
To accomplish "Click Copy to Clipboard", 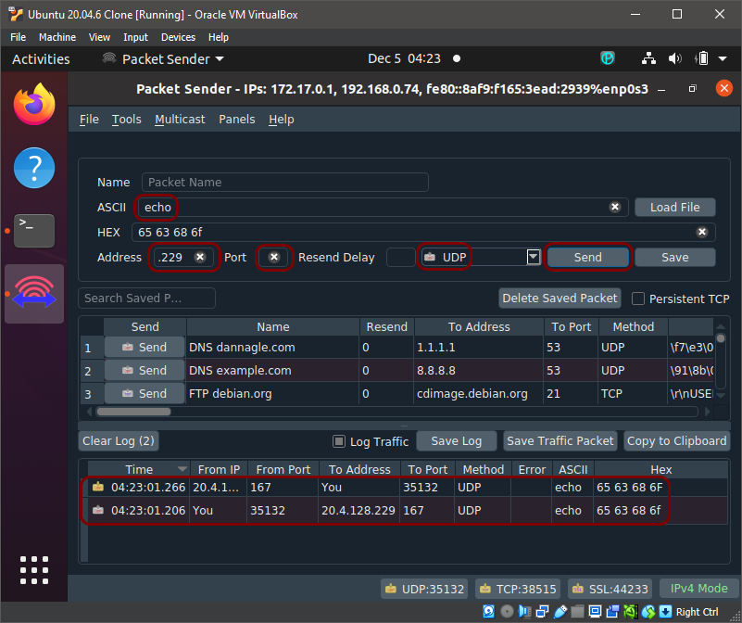I will coord(677,441).
